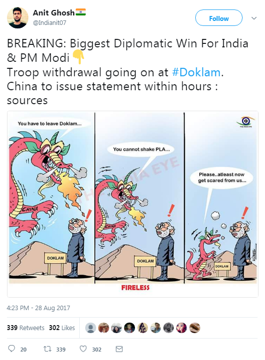Click the 20 reply count
The width and height of the screenshot is (265, 360).
(23, 350)
